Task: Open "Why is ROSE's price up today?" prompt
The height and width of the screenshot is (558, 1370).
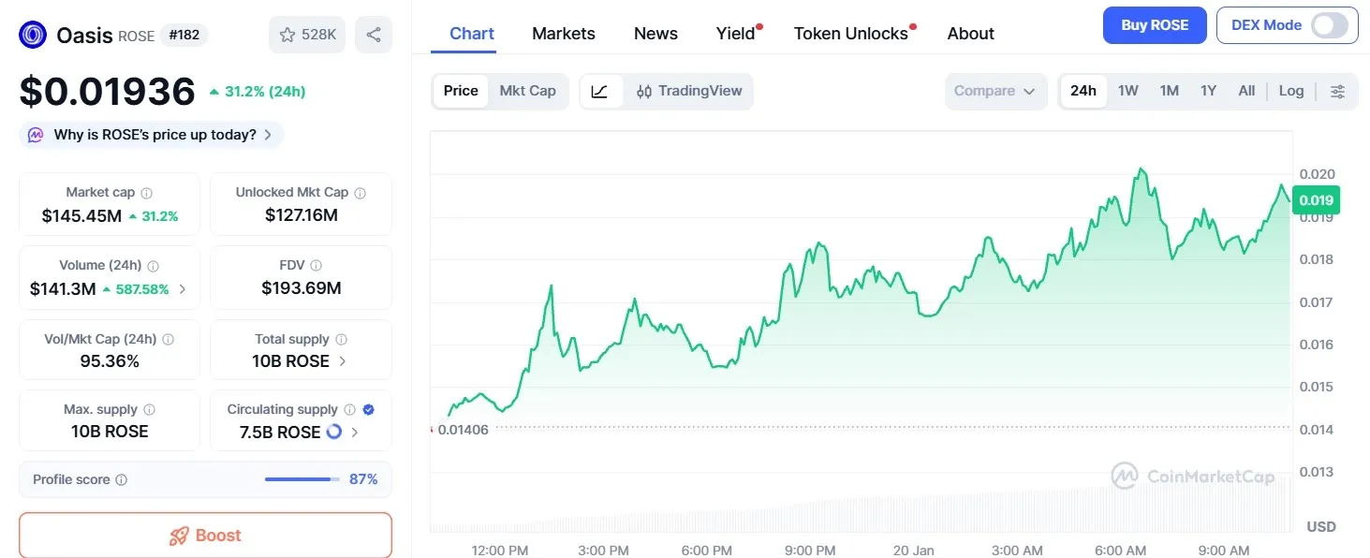Action: [150, 135]
